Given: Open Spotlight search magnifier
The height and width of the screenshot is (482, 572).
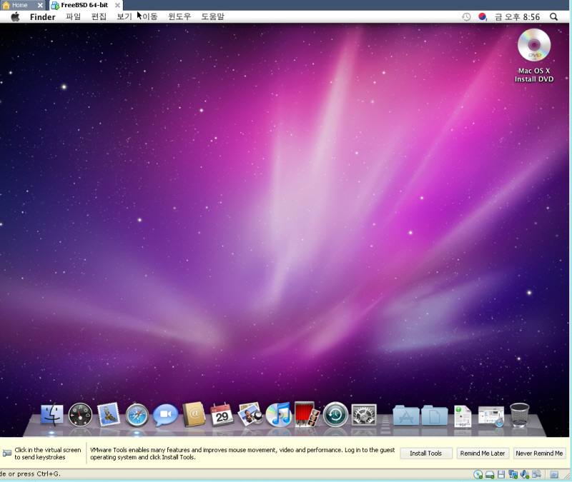Looking at the screenshot, I should coord(553,16).
